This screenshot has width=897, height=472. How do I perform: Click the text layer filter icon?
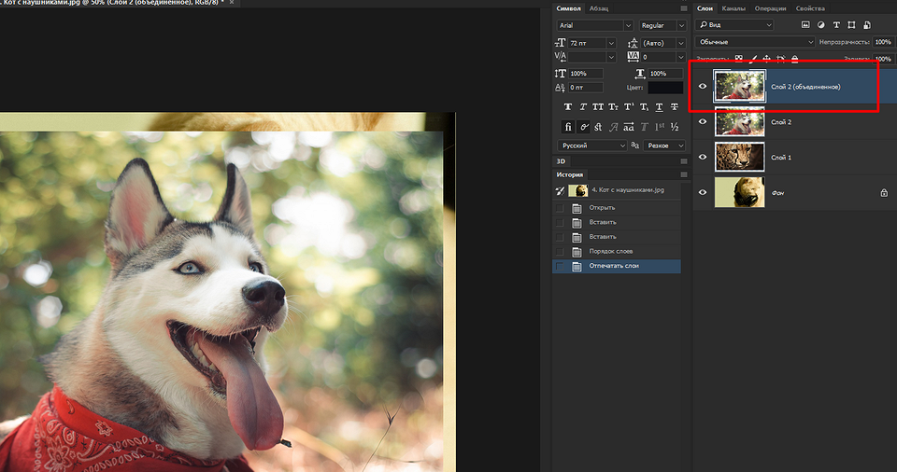836,25
